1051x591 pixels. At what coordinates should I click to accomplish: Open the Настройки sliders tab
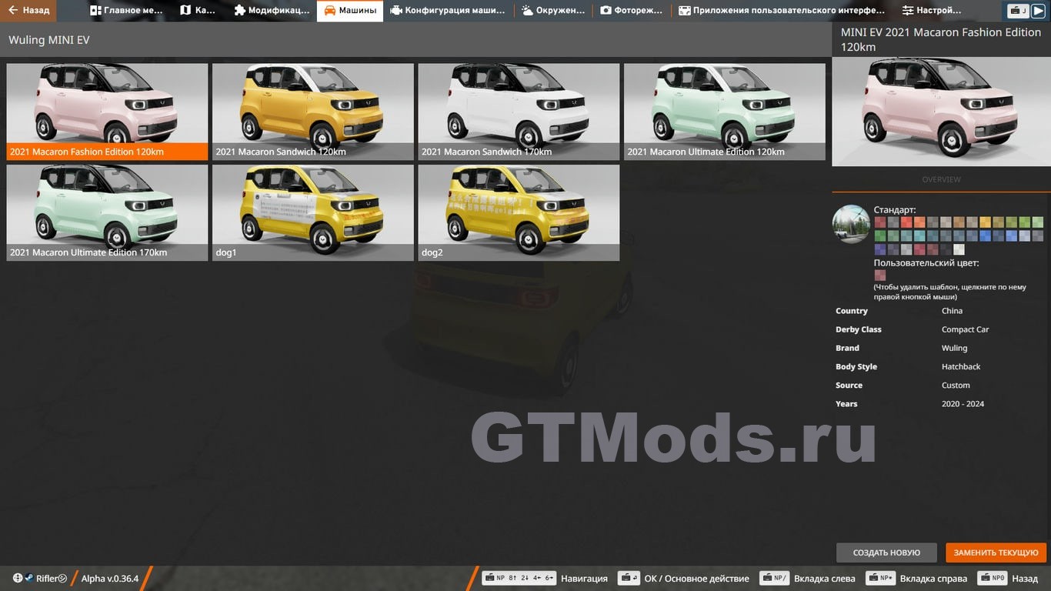click(932, 11)
